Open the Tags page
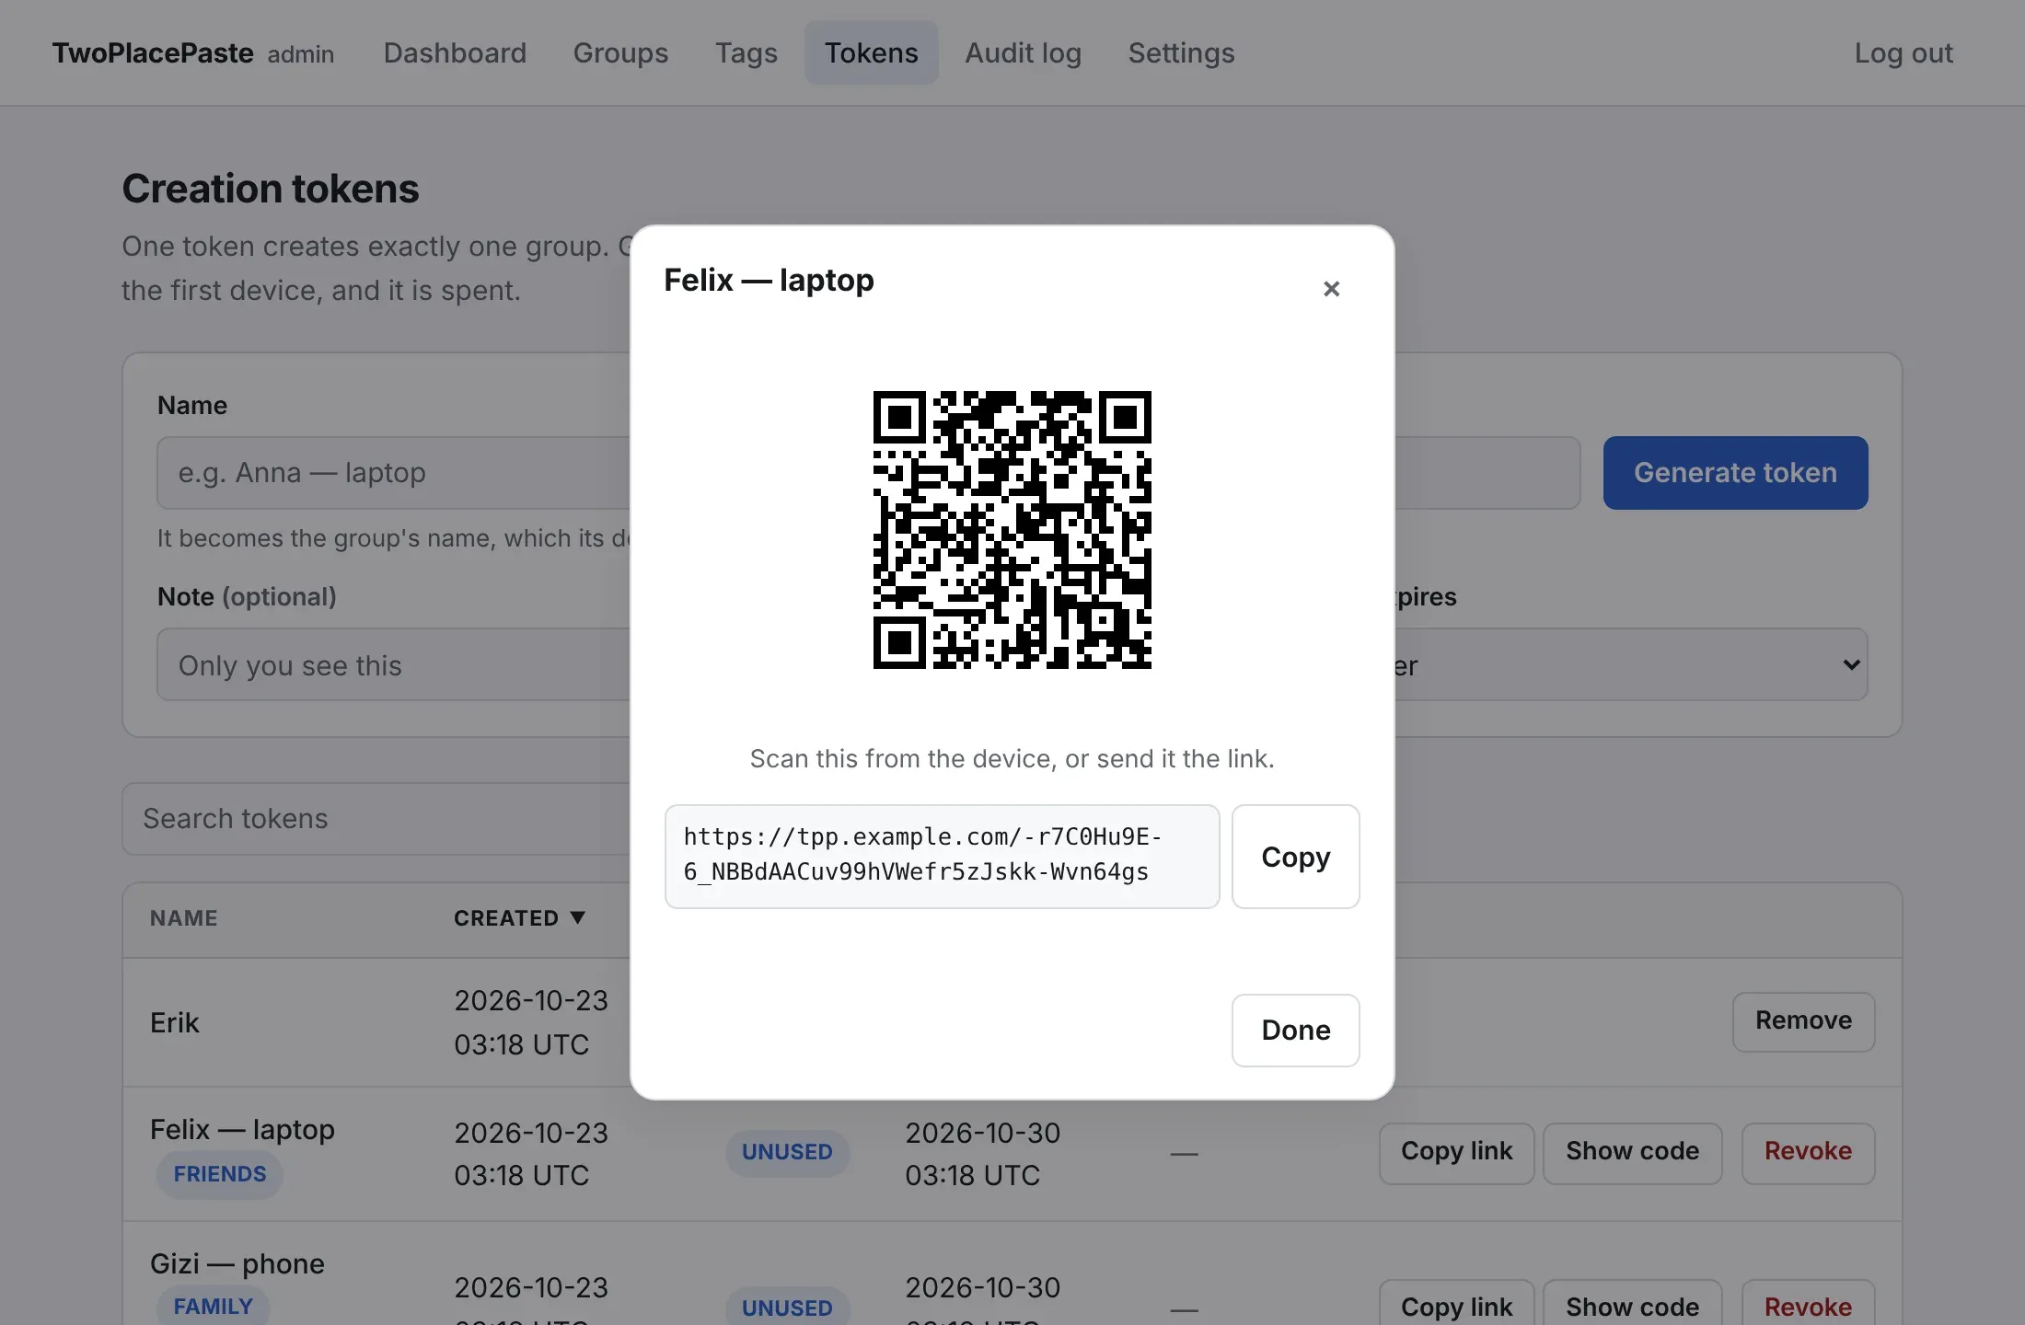This screenshot has width=2025, height=1325. click(x=746, y=53)
